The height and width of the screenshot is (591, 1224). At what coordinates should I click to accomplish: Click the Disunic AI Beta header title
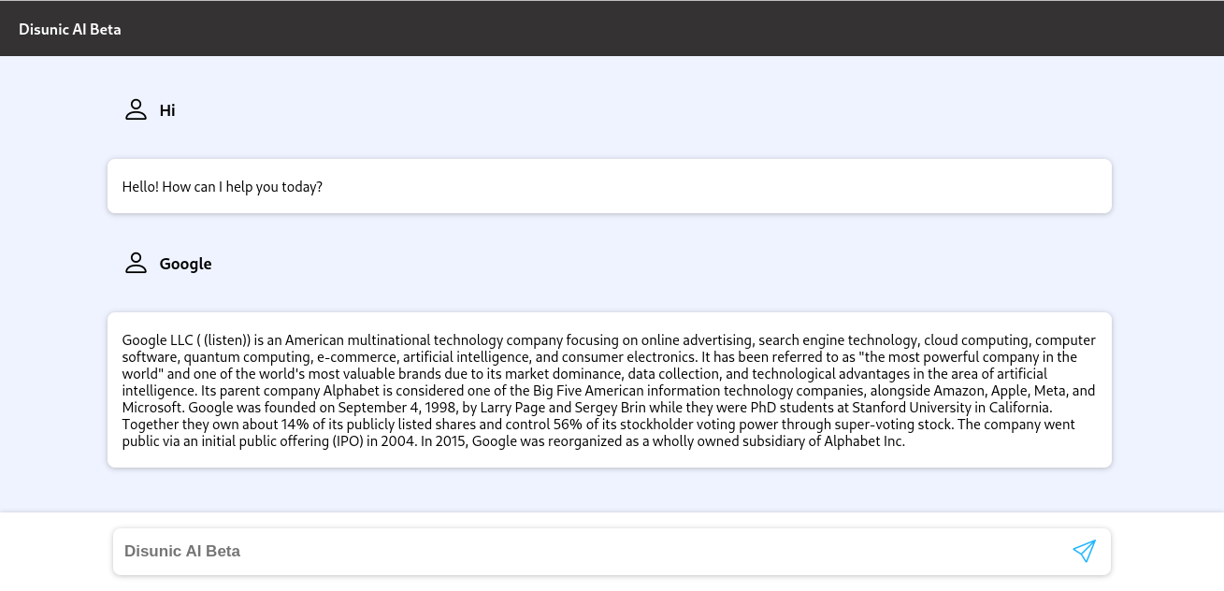[x=70, y=29]
